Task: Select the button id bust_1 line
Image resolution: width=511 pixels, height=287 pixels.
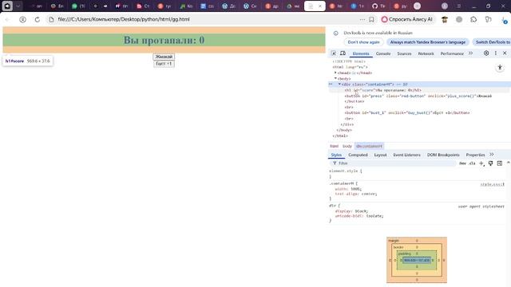Action: pos(407,113)
